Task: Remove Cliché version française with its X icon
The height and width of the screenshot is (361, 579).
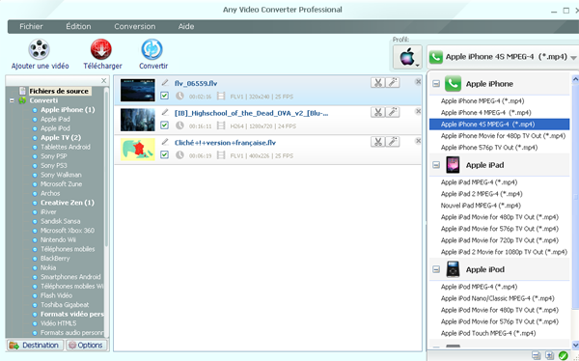Action: [418, 140]
